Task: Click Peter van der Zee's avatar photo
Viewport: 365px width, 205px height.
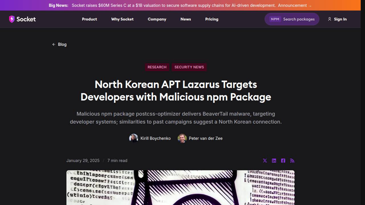Action: click(x=182, y=138)
